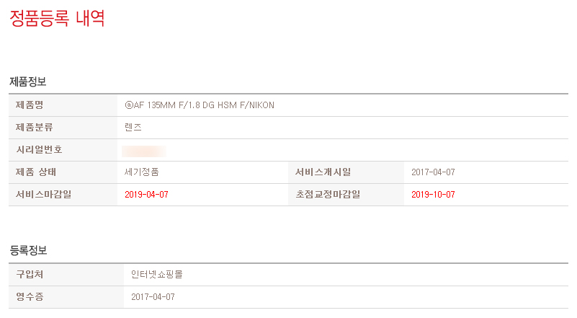Click the blurred serial number value
The image size is (577, 318).
click(144, 151)
